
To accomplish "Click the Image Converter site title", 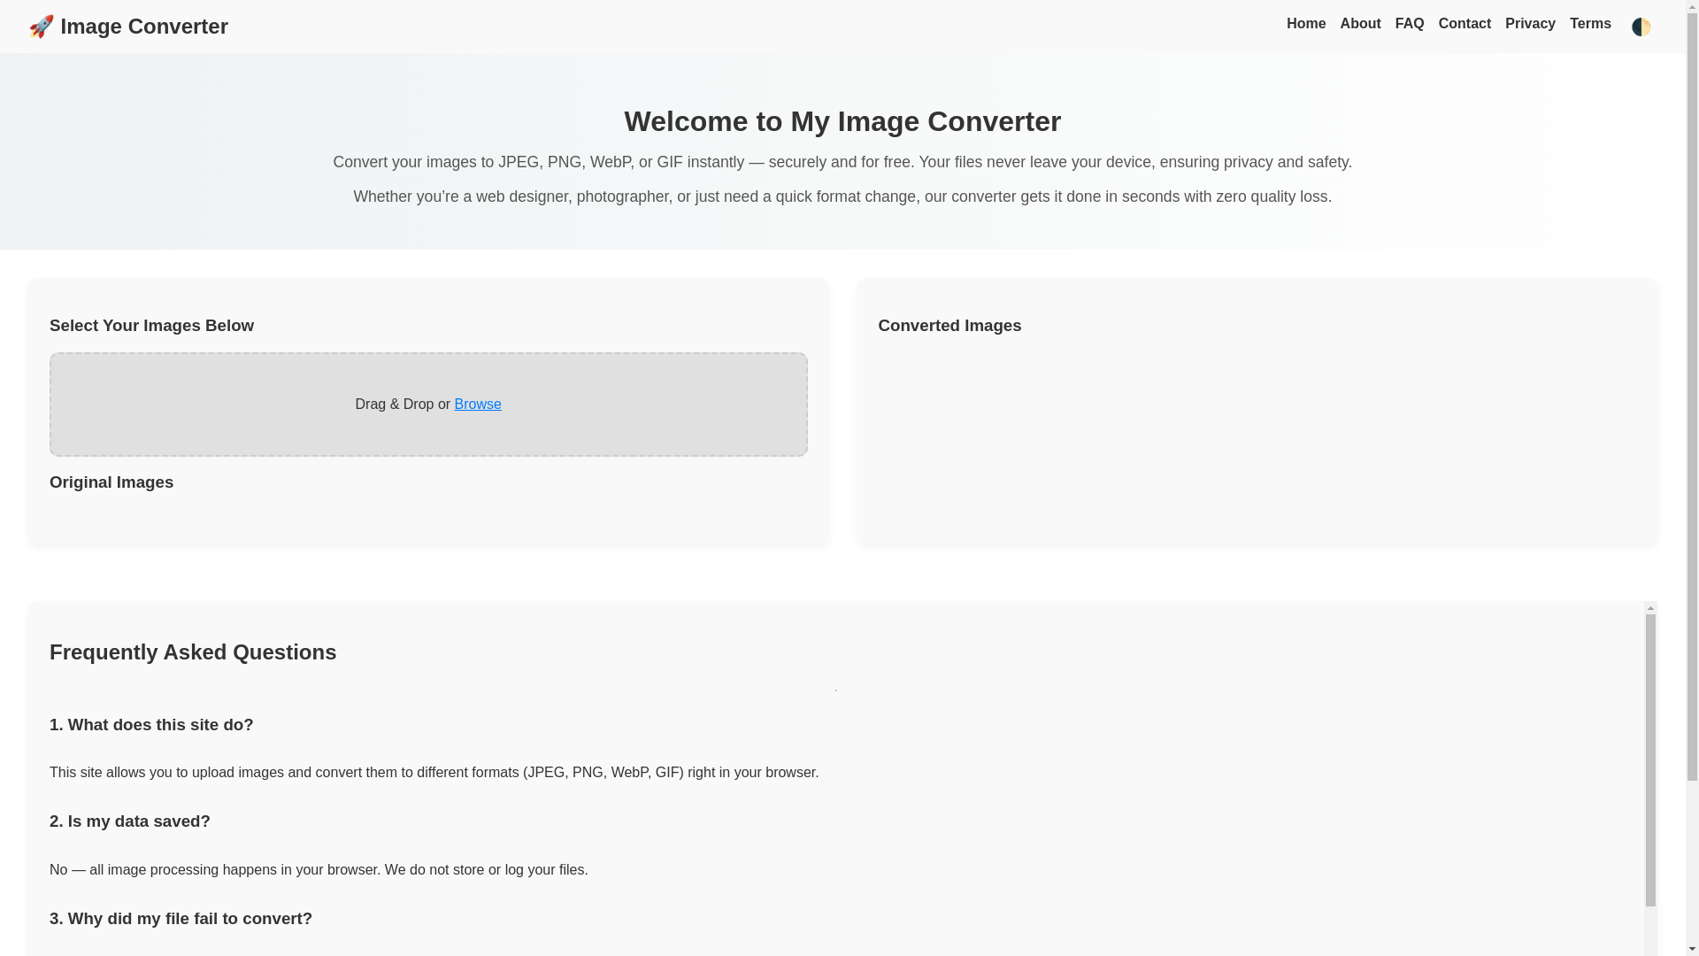I will pyautogui.click(x=144, y=27).
